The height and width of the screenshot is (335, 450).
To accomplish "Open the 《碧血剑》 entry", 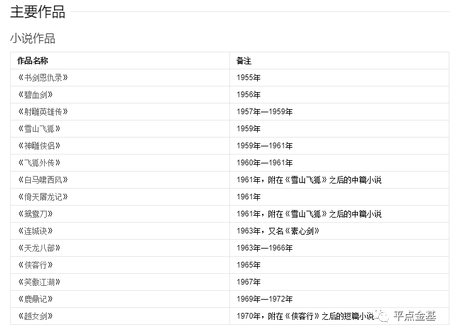I will click(35, 95).
